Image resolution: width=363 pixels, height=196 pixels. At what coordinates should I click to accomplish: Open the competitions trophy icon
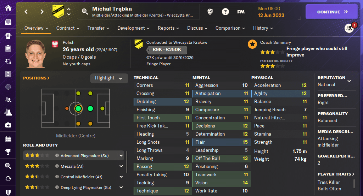[8, 152]
